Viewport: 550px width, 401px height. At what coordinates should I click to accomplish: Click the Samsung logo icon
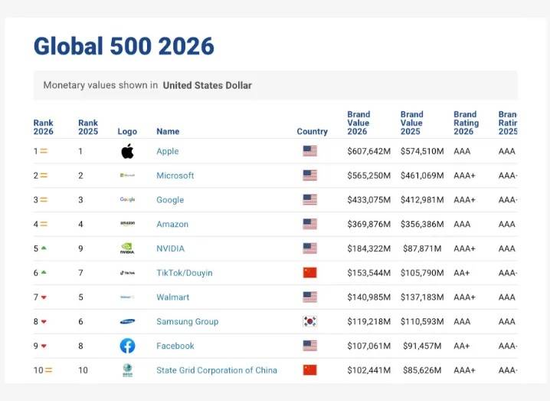(x=127, y=322)
